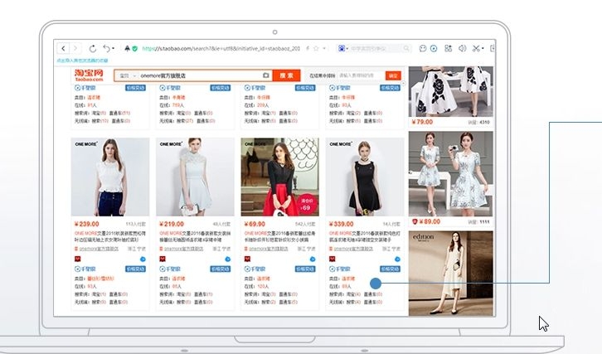Viewport: 602px width, 354px height.
Task: Click the scissors screenshot icon in browser toolbar
Action: [x=476, y=49]
